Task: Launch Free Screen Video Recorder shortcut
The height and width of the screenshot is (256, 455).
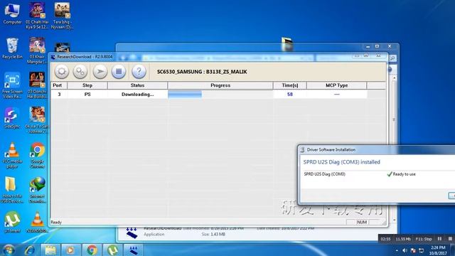Action: tap(12, 85)
